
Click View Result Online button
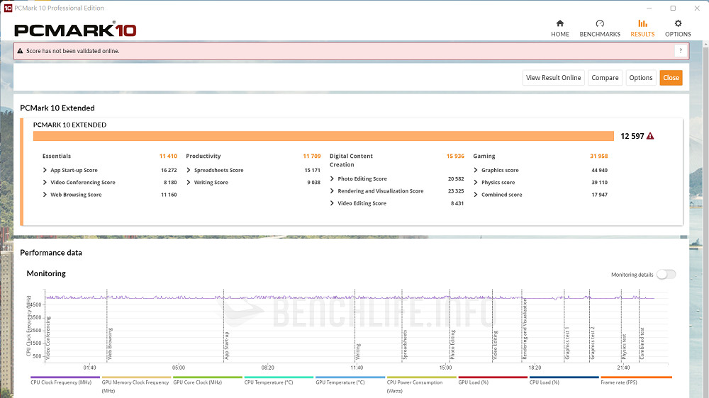553,78
